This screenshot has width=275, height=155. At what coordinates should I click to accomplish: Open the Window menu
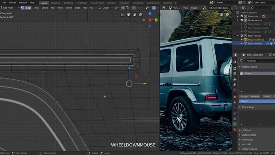coord(23,3)
